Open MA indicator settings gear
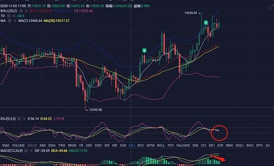Screen dimensions: 274x166 (x=10, y=21)
